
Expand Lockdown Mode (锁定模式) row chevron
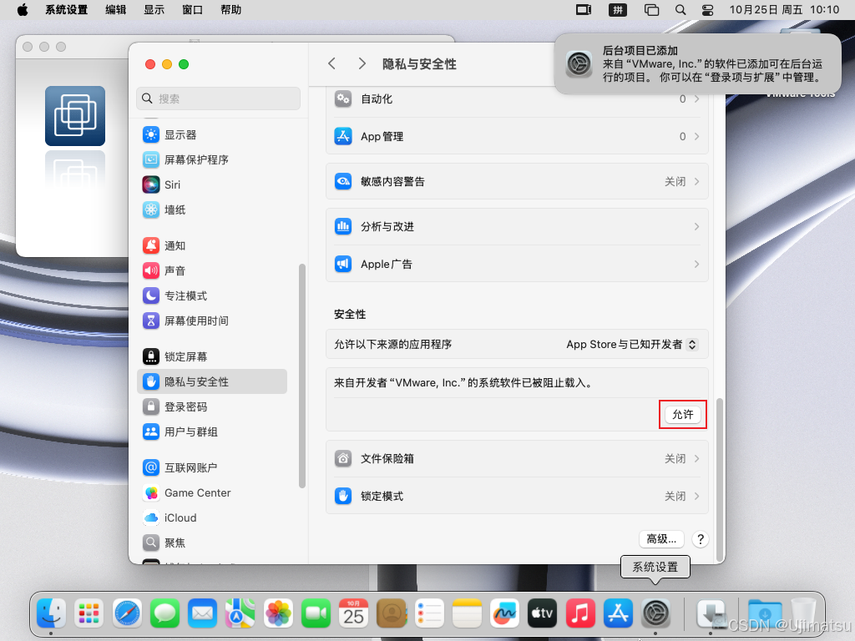(x=697, y=497)
